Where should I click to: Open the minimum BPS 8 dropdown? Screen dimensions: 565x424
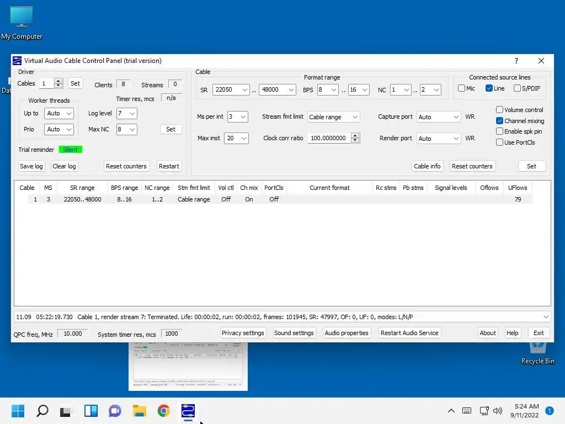pyautogui.click(x=327, y=89)
